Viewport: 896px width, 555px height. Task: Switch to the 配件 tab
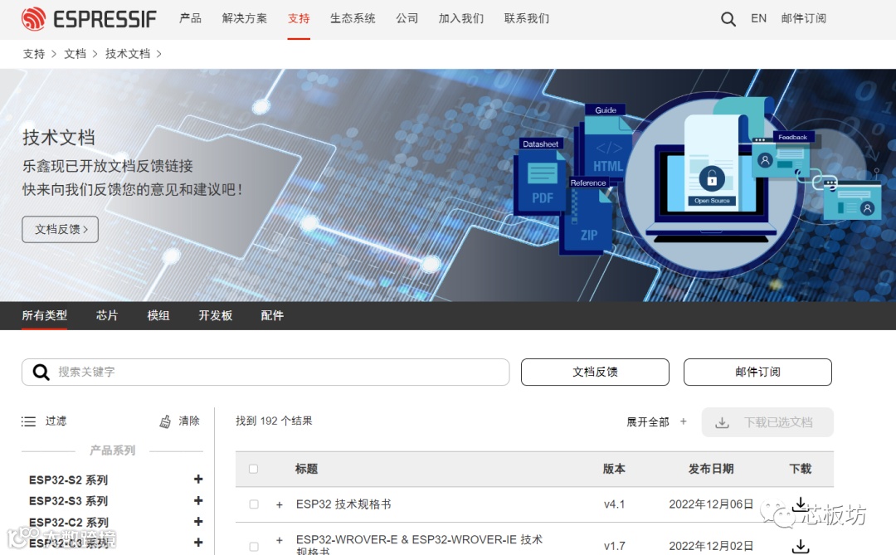[272, 315]
